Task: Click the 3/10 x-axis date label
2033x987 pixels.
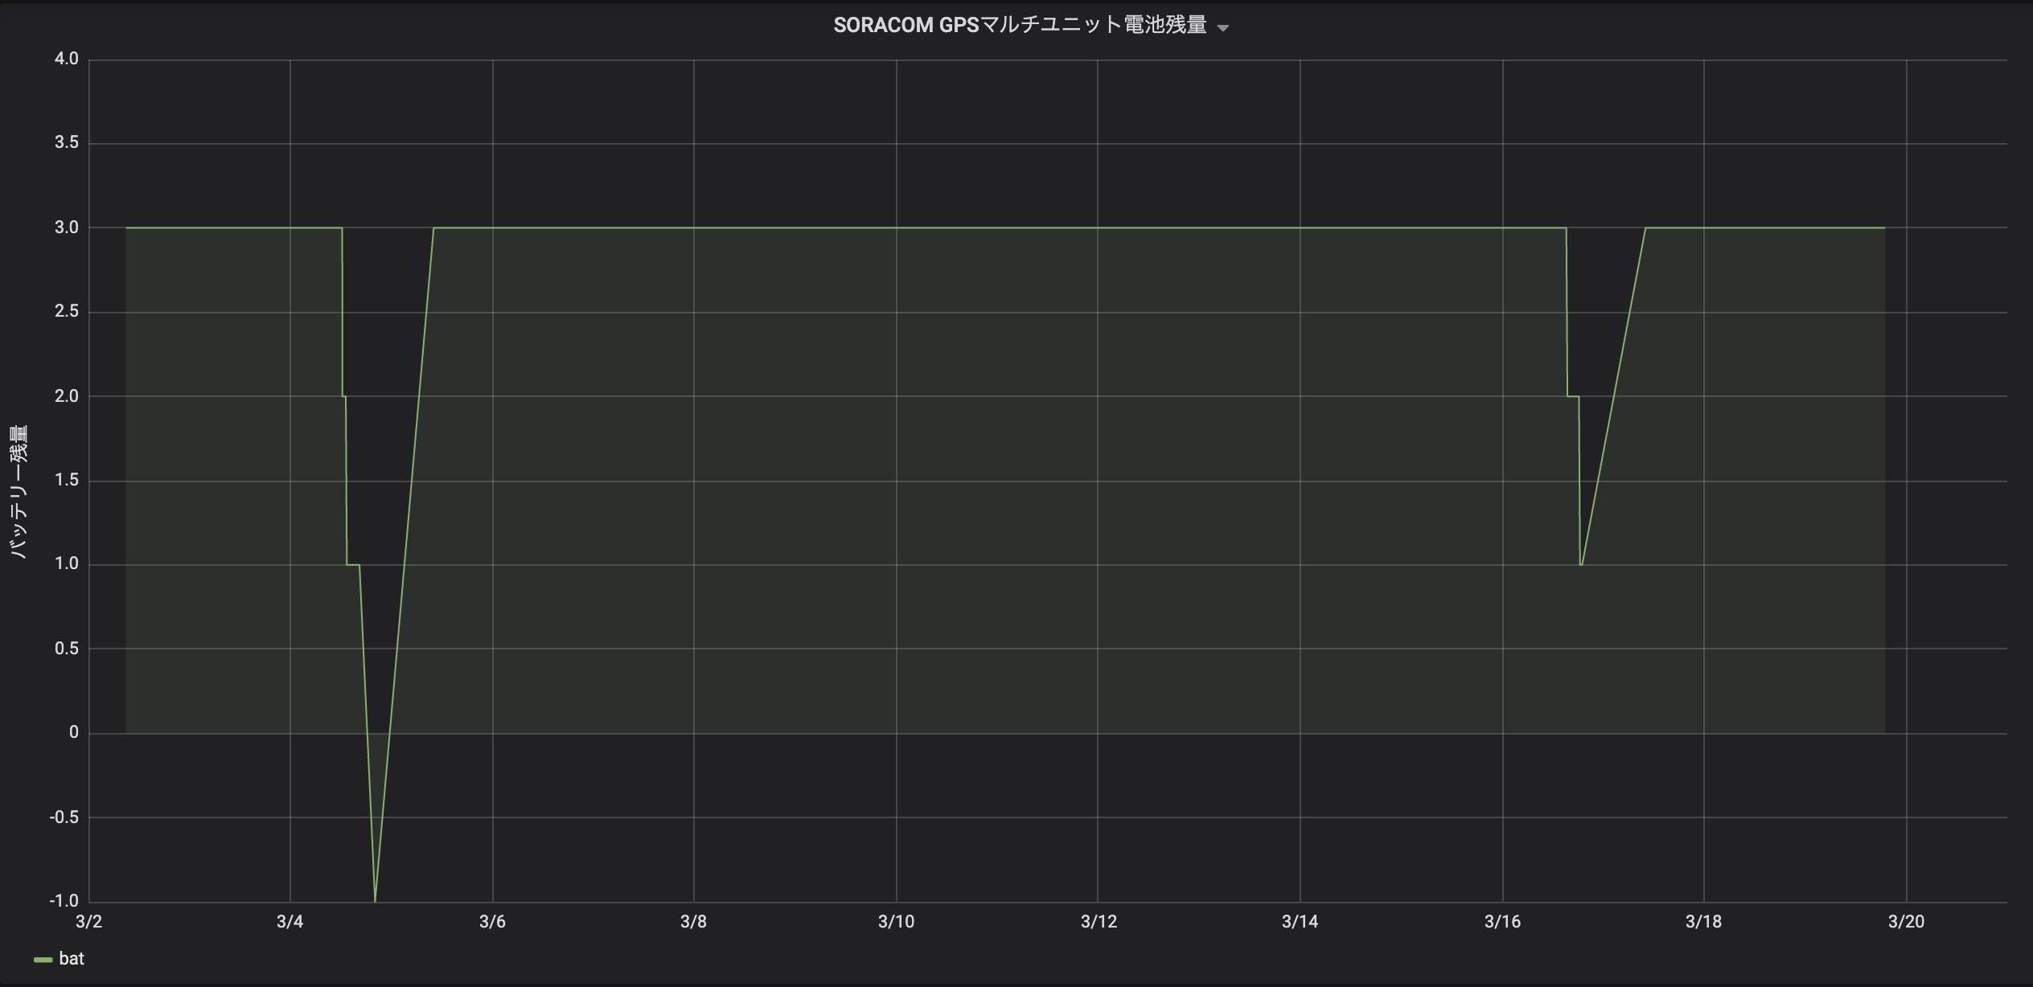Action: tap(896, 922)
